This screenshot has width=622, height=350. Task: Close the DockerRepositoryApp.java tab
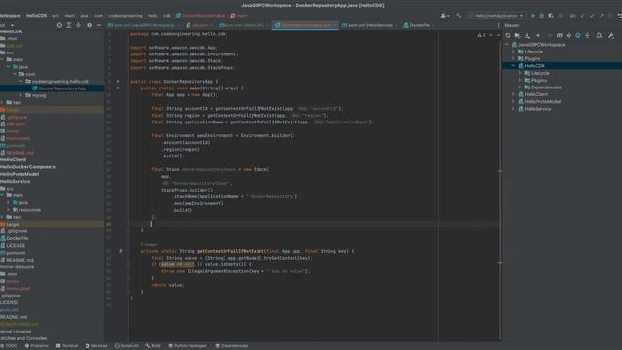[x=335, y=25]
